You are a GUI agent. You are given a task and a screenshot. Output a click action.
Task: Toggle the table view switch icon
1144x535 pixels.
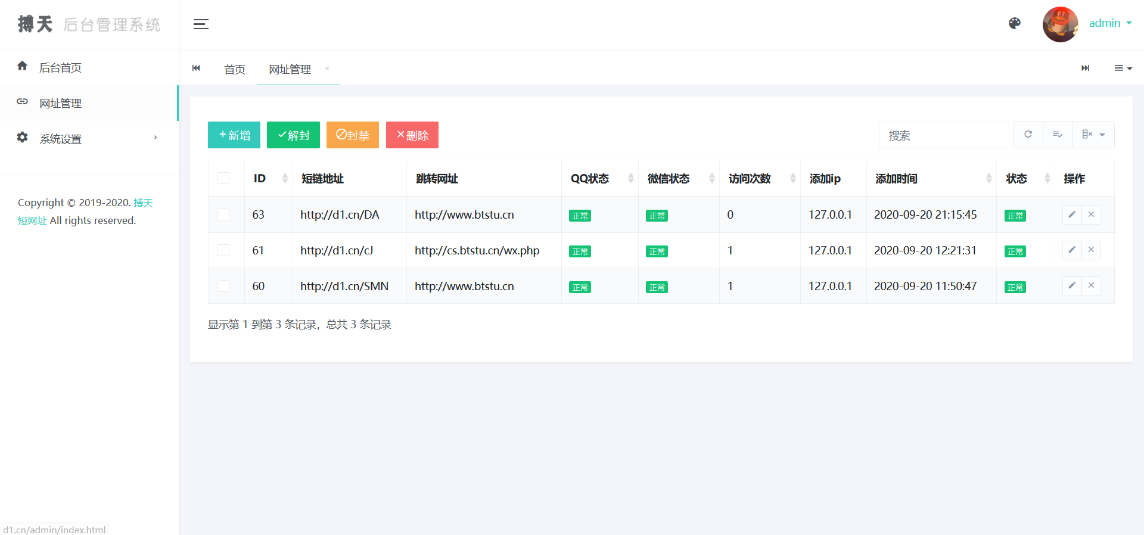click(1058, 135)
